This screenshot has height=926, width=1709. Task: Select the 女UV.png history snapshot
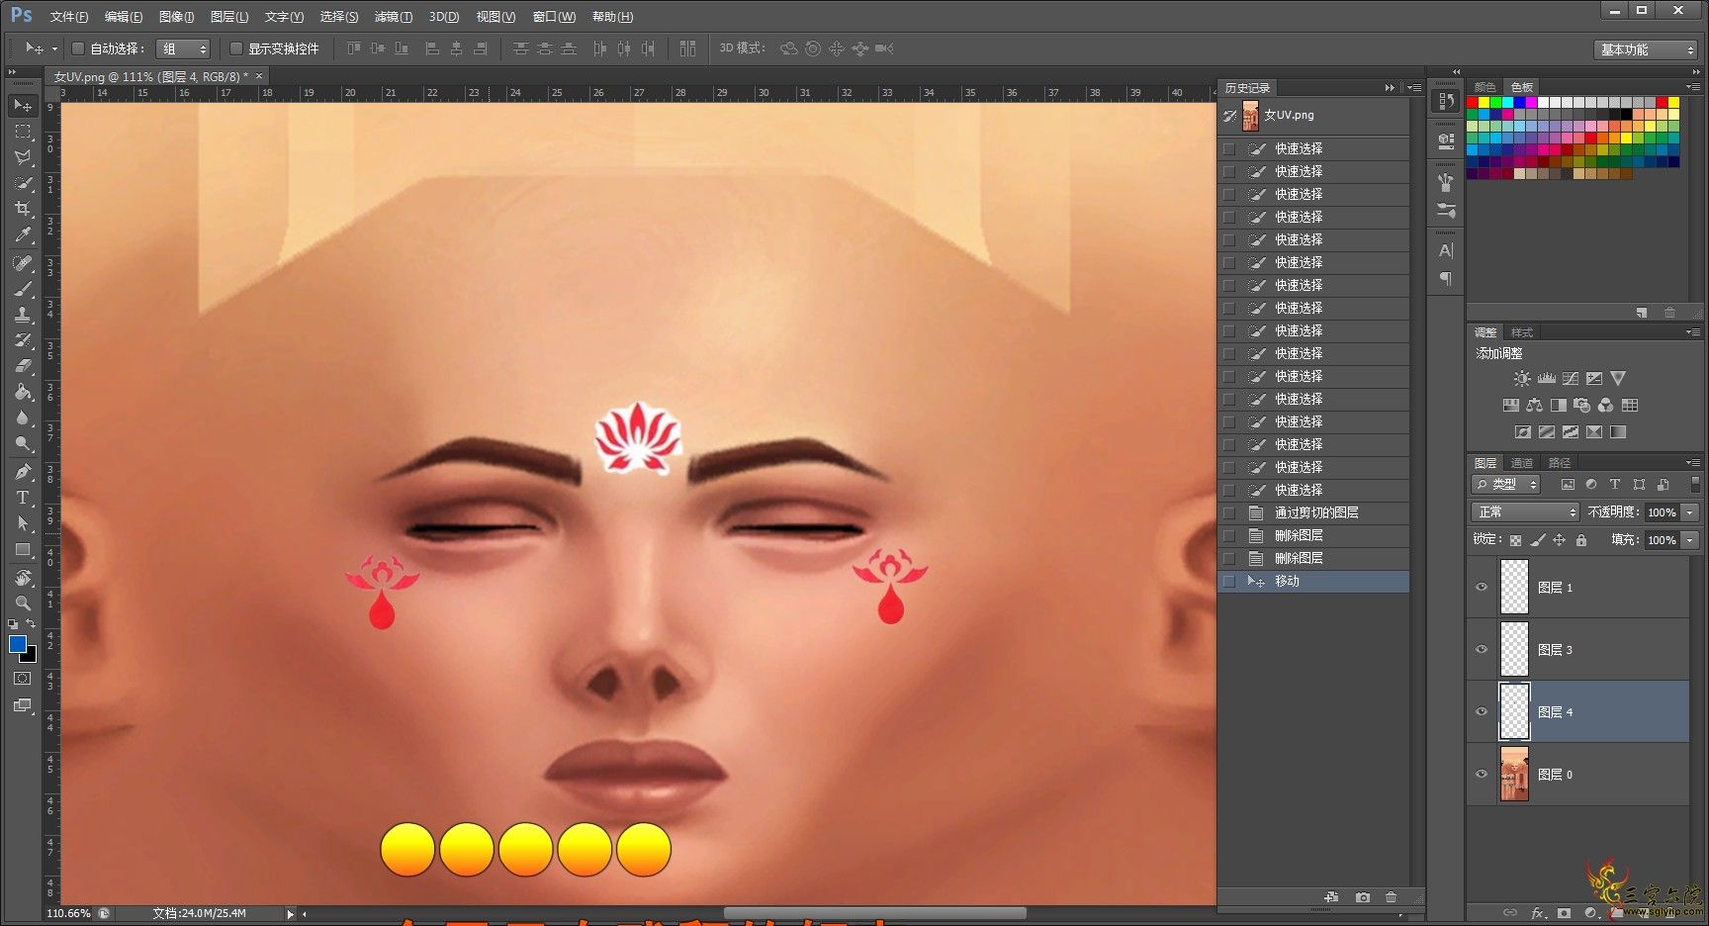tap(1313, 116)
